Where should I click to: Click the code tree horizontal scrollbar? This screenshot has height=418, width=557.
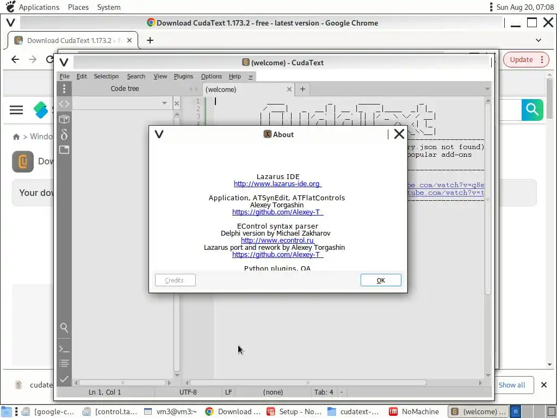[x=122, y=383]
